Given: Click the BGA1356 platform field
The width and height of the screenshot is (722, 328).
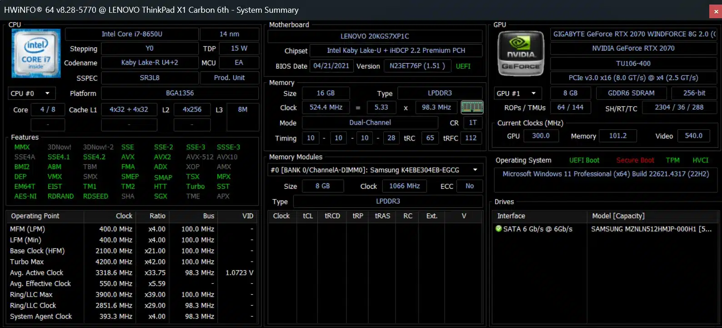Looking at the screenshot, I should coord(180,93).
